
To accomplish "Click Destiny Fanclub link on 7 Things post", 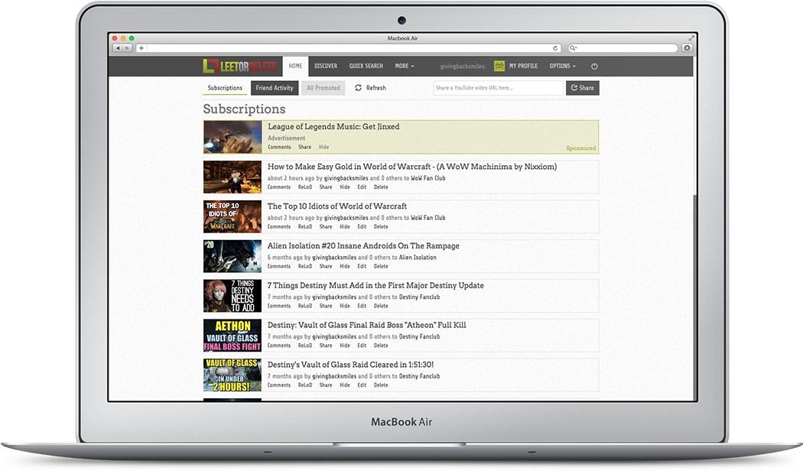I will (419, 297).
